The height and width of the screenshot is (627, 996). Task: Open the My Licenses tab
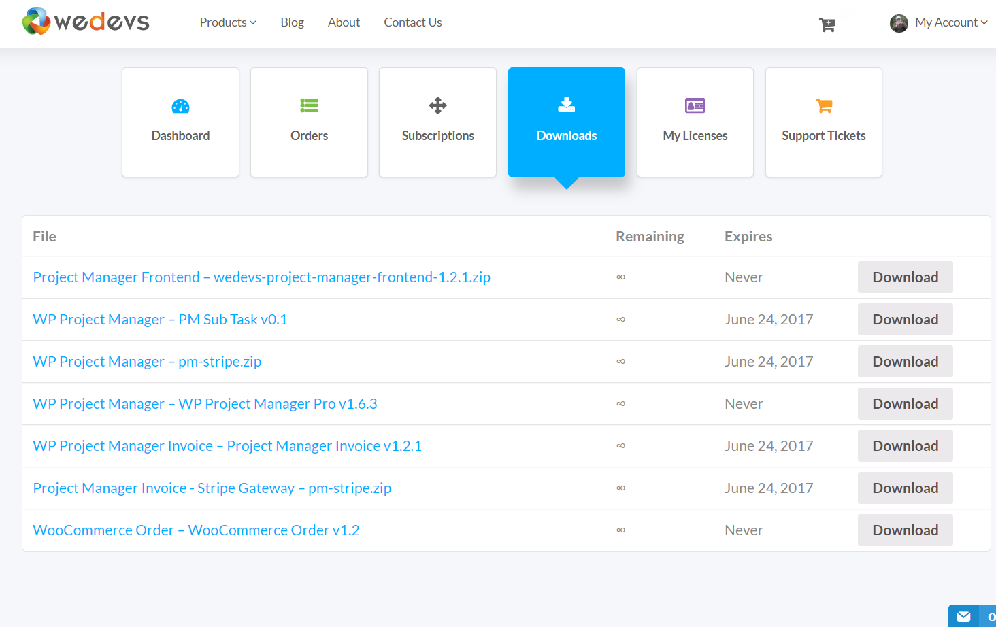pyautogui.click(x=695, y=122)
